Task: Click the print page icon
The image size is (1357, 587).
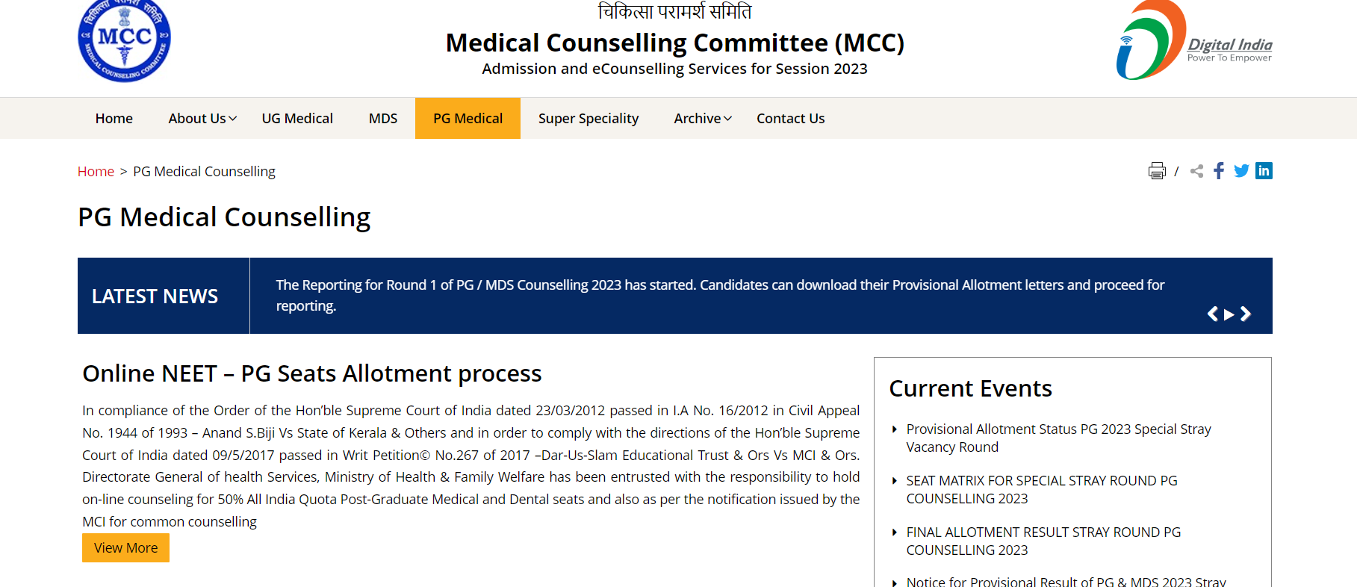Action: [x=1156, y=171]
